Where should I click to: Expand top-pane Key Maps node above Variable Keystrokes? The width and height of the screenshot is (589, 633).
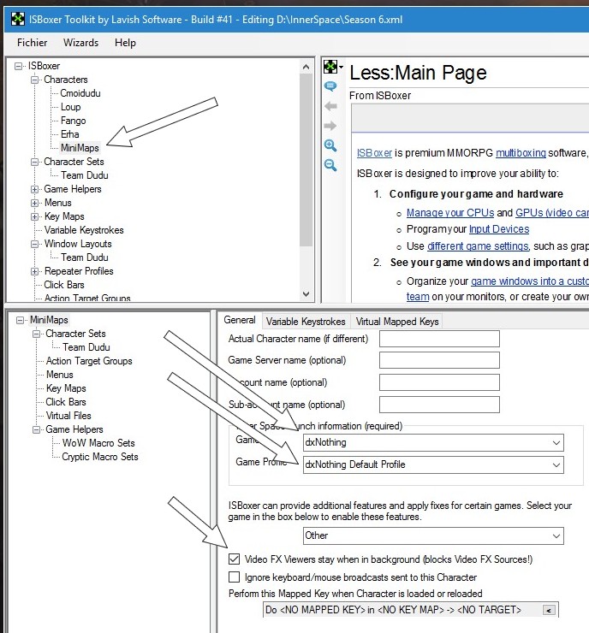pyautogui.click(x=35, y=216)
